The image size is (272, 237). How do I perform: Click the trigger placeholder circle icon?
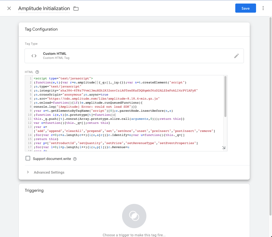click(x=134, y=216)
